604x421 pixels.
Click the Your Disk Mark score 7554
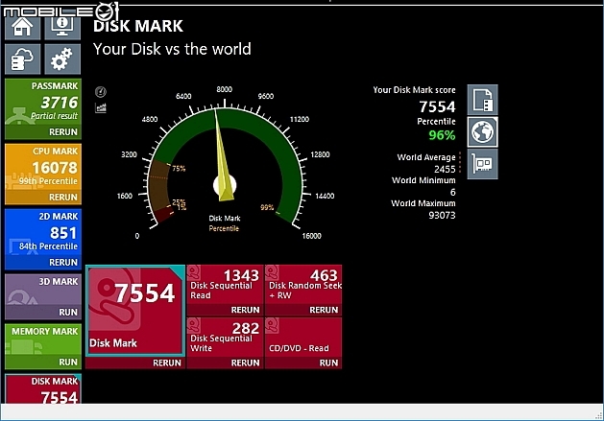[437, 106]
